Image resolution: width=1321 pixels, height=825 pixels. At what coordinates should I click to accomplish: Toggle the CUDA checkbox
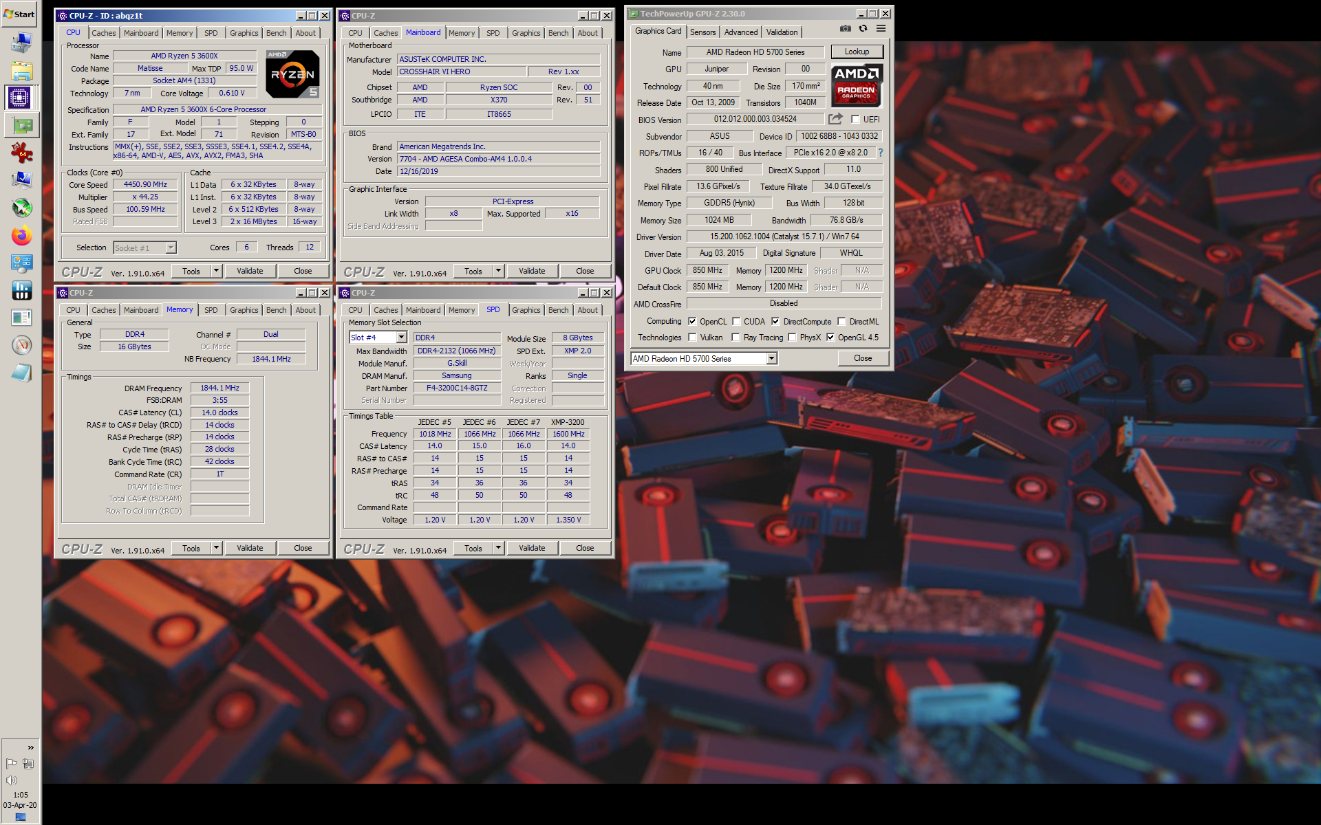(736, 321)
